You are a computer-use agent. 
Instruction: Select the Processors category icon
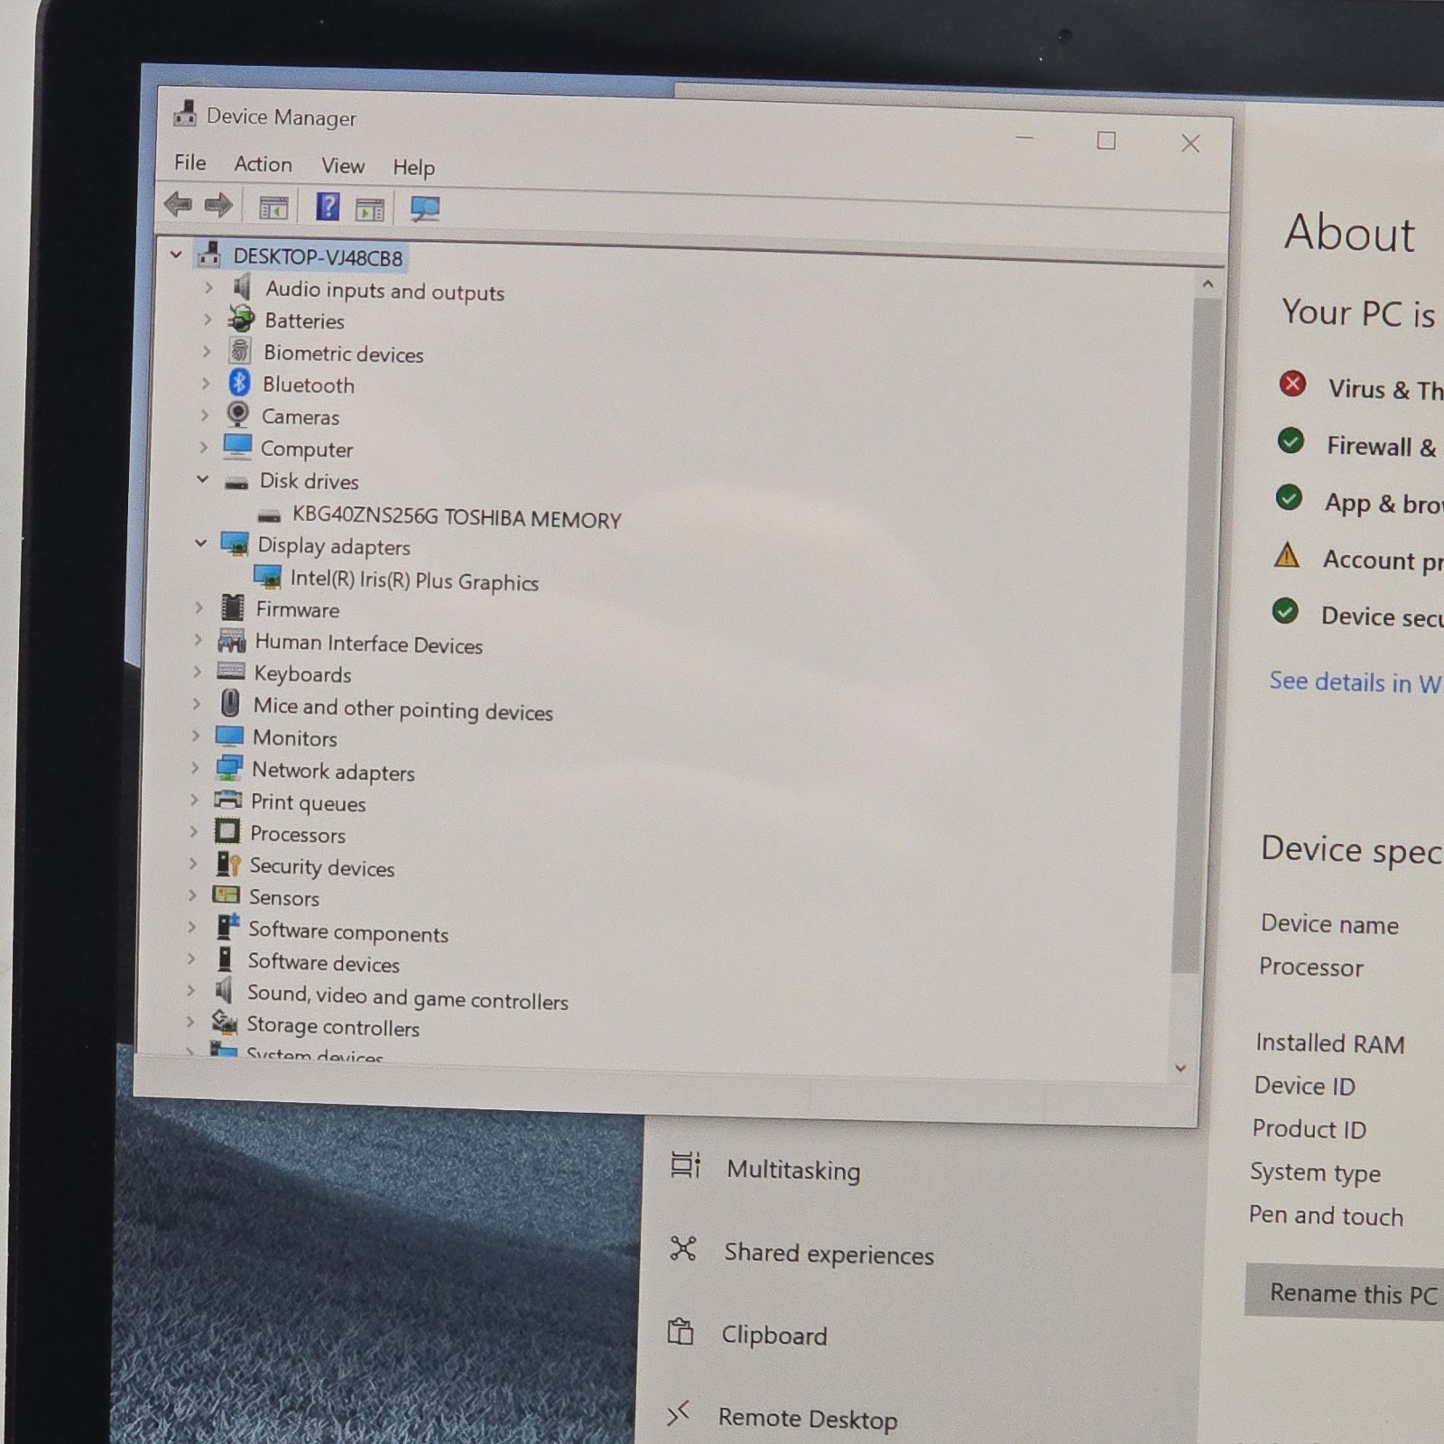click(x=227, y=831)
